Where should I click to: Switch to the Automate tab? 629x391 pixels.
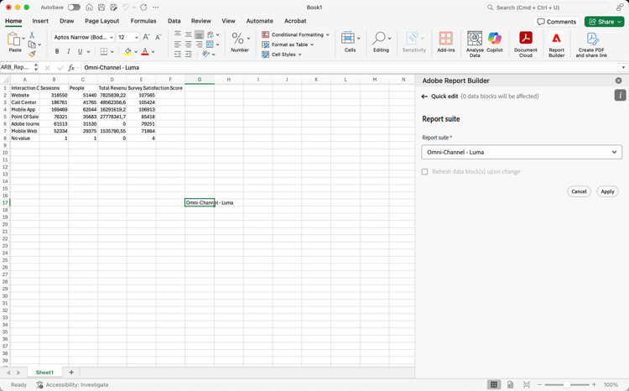coord(259,21)
